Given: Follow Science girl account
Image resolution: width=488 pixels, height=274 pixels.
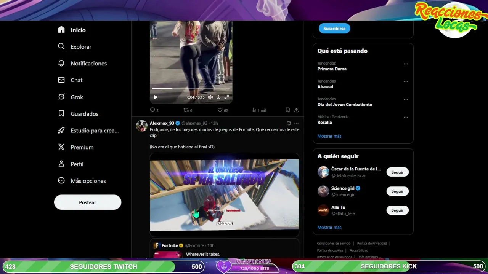Looking at the screenshot, I should [x=397, y=191].
